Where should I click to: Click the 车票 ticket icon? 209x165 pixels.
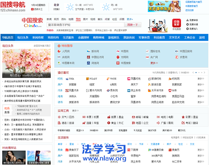(x=84, y=117)
